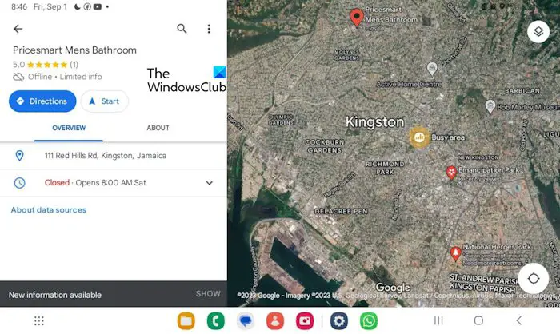Tap the Emancipation Park marker
560x334 pixels.
click(451, 173)
